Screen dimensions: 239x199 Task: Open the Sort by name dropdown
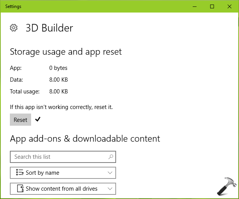click(x=63, y=173)
